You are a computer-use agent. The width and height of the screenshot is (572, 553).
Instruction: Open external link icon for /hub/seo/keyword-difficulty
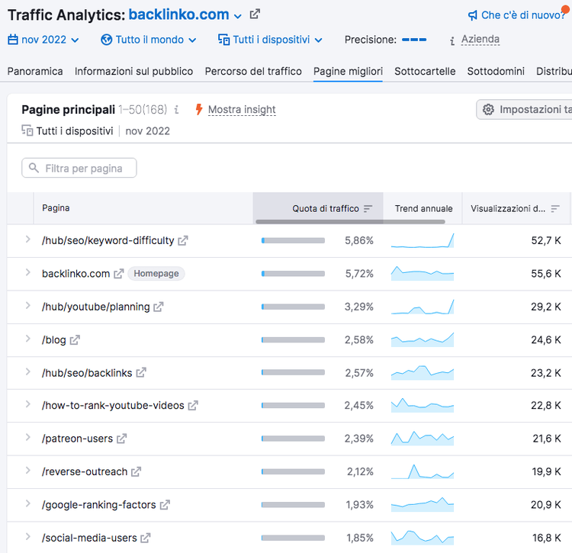coord(183,241)
